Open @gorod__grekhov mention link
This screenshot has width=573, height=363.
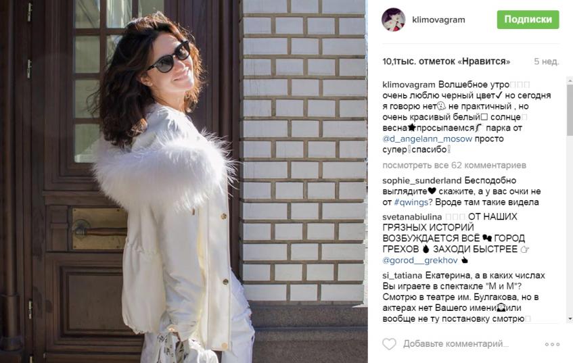(x=420, y=260)
